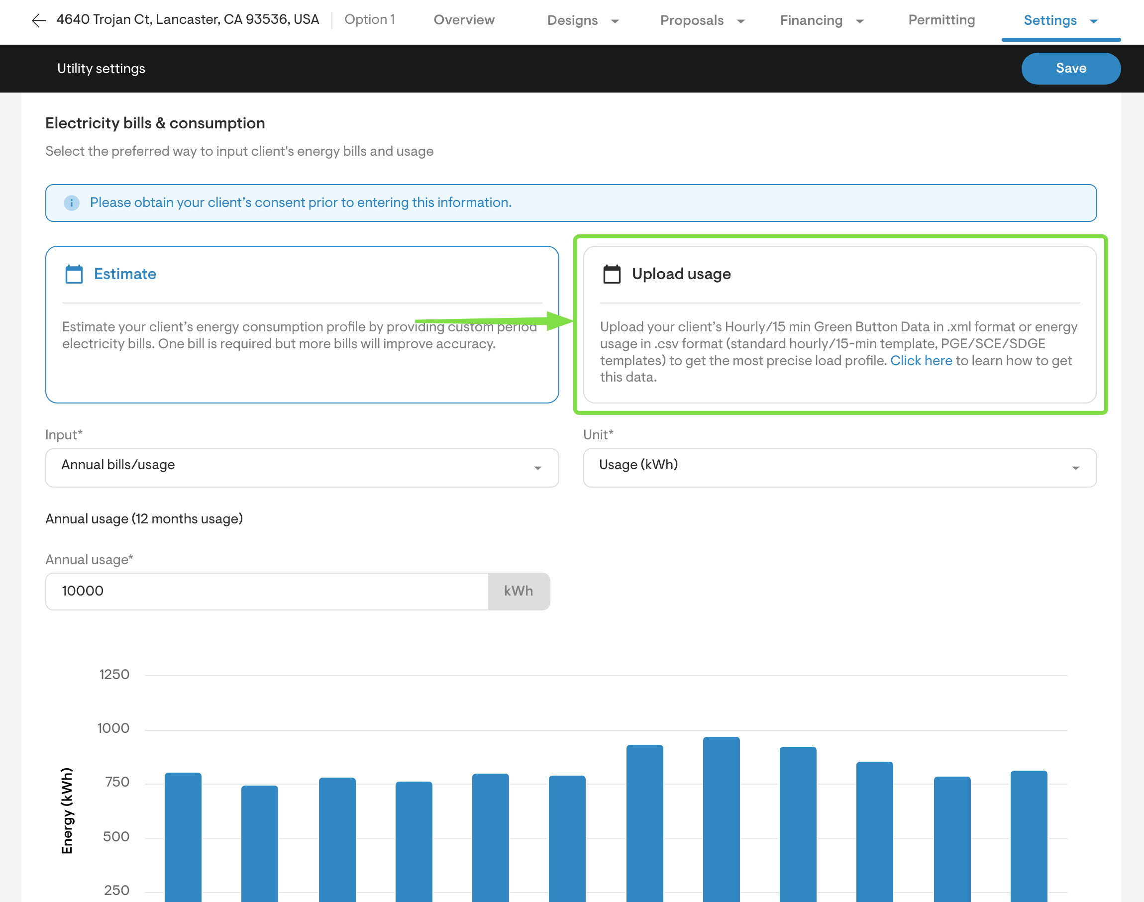This screenshot has width=1144, height=902.
Task: Click the info icon in the consent banner
Action: coord(72,202)
